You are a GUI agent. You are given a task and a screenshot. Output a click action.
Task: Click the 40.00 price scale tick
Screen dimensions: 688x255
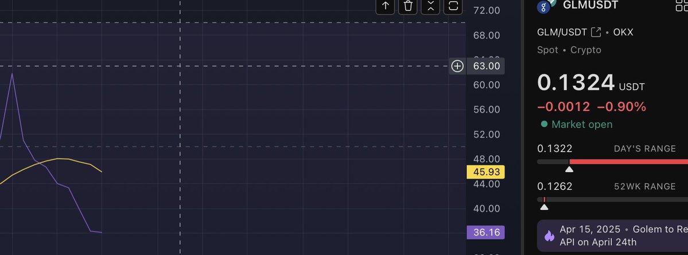(487, 209)
